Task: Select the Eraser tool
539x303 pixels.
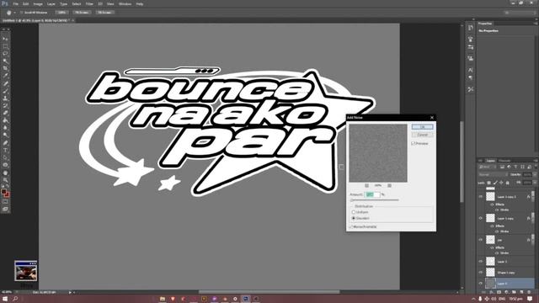Action: pyautogui.click(x=5, y=113)
